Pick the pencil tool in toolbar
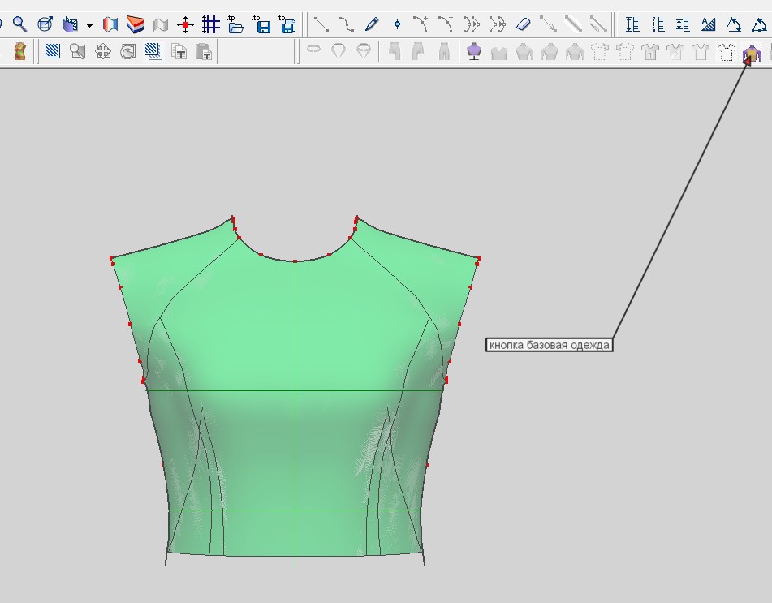 (x=372, y=24)
